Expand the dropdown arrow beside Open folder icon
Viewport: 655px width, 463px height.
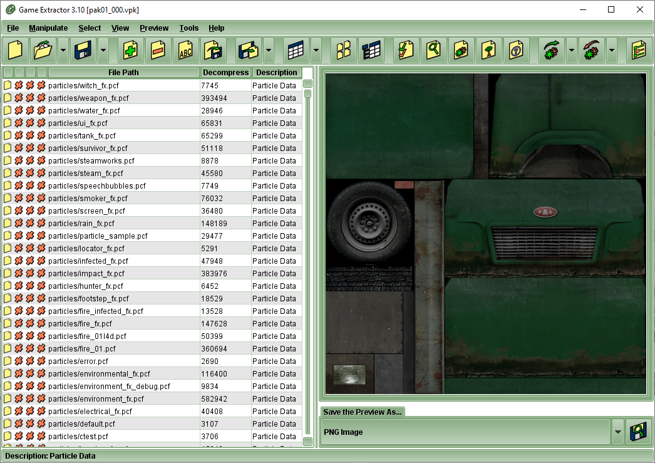tap(63, 50)
